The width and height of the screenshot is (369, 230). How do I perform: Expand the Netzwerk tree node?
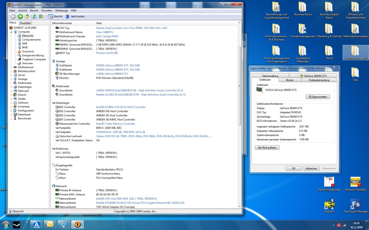[x=12, y=91]
